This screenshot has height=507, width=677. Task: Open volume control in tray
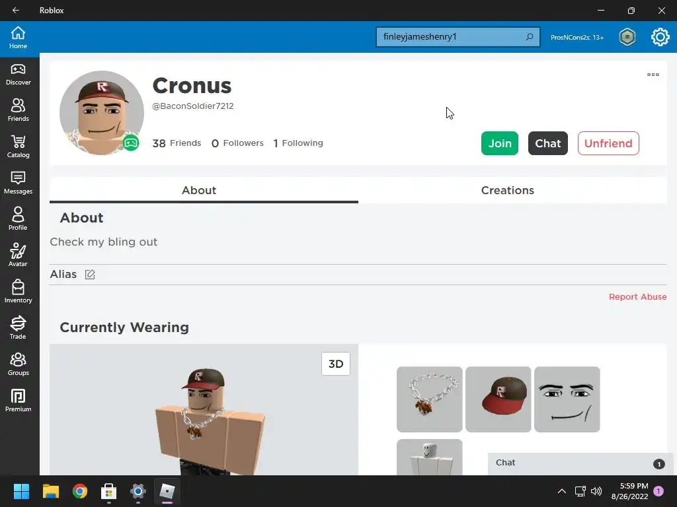coord(596,491)
